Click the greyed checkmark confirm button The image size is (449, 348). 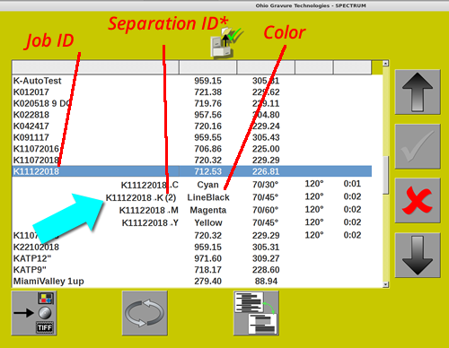[x=418, y=146]
